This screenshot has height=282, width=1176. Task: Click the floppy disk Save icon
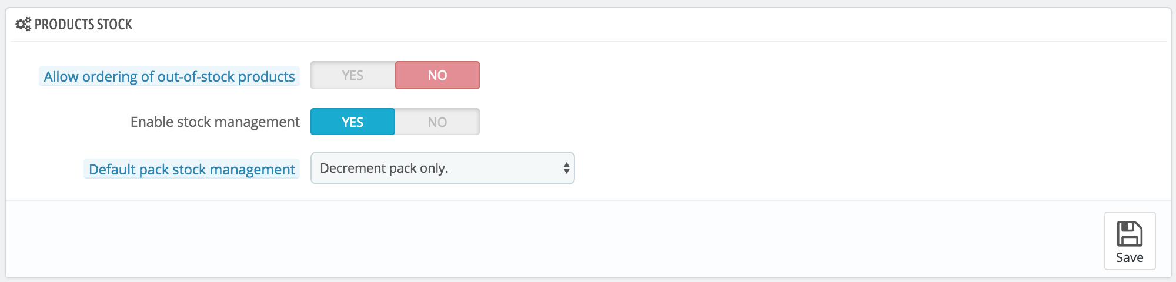point(1130,234)
